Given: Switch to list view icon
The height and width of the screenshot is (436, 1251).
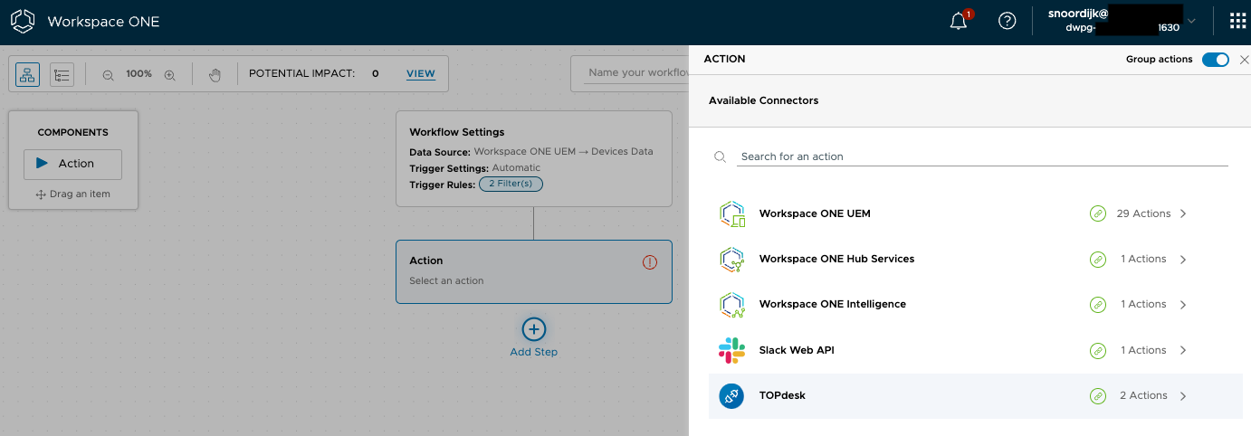Looking at the screenshot, I should pyautogui.click(x=62, y=74).
